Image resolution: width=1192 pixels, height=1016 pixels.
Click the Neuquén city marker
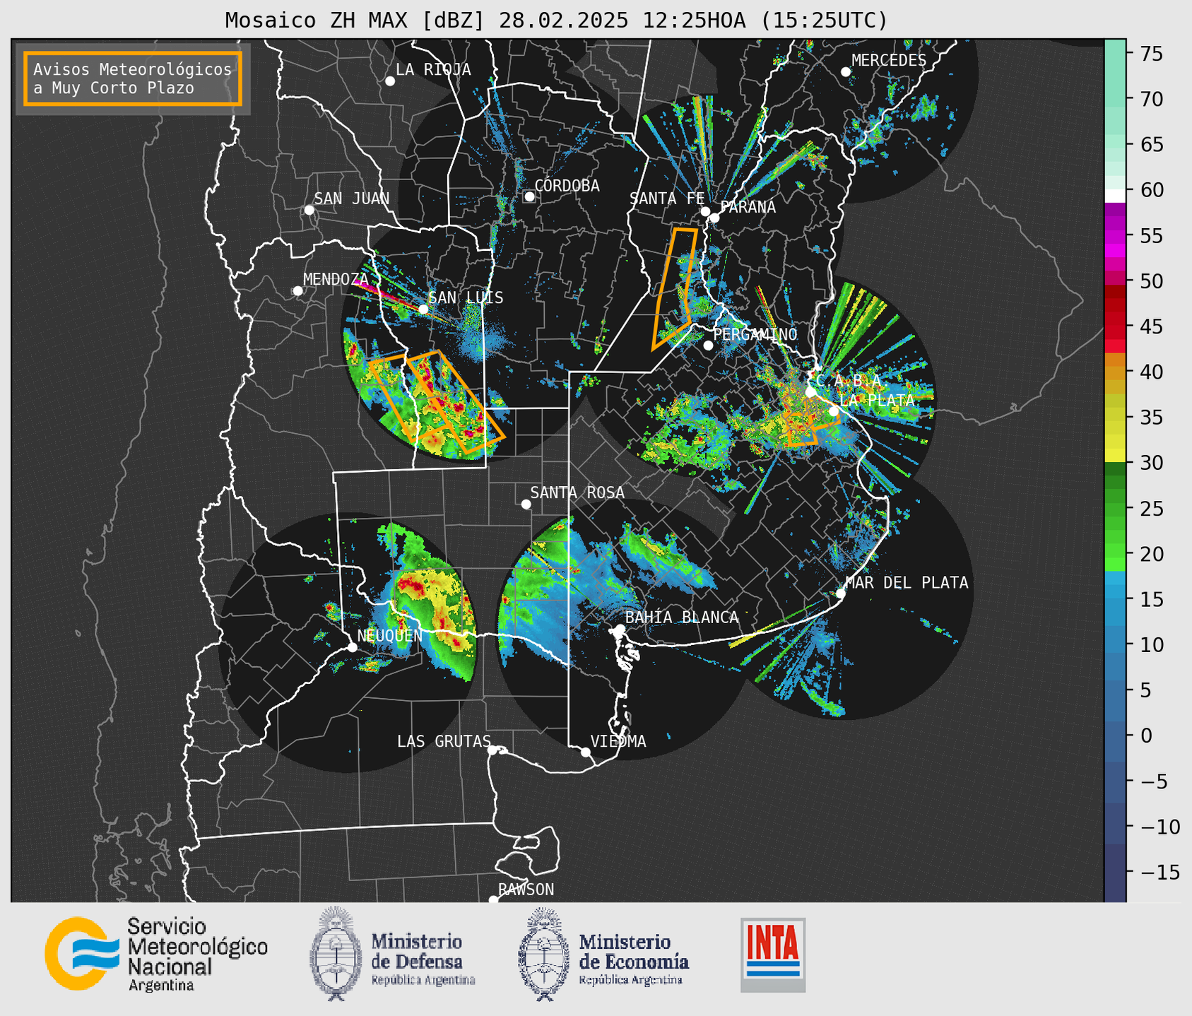click(x=352, y=647)
